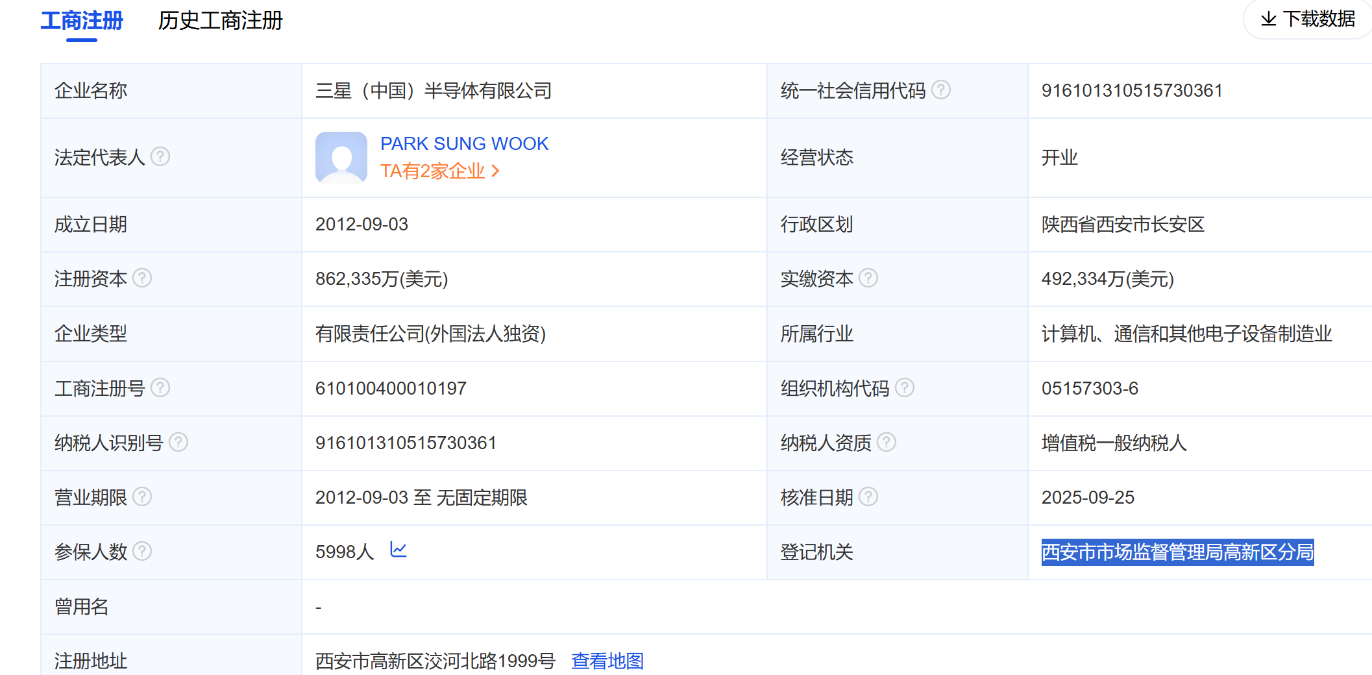
Task: Click organization code 05157303-6
Action: [1090, 388]
